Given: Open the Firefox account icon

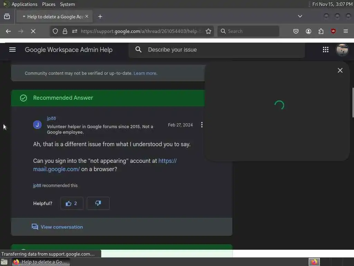Looking at the screenshot, I should click(308, 31).
